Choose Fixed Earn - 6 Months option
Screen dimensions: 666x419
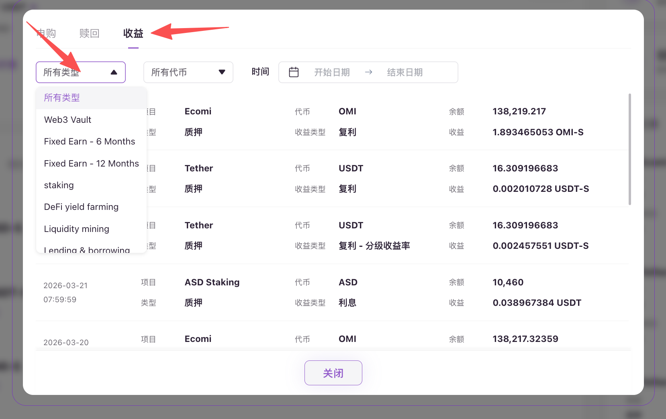click(89, 142)
